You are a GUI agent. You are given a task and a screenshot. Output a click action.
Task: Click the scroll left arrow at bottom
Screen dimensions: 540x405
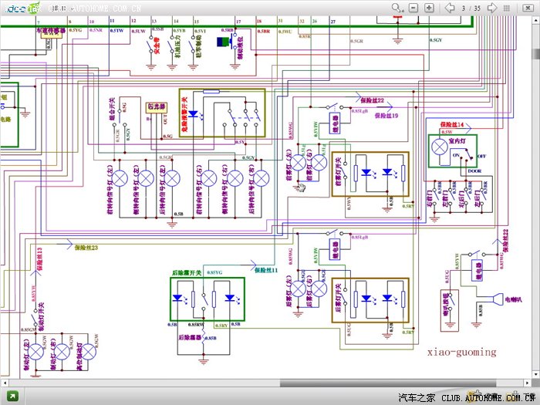[x=5, y=382]
